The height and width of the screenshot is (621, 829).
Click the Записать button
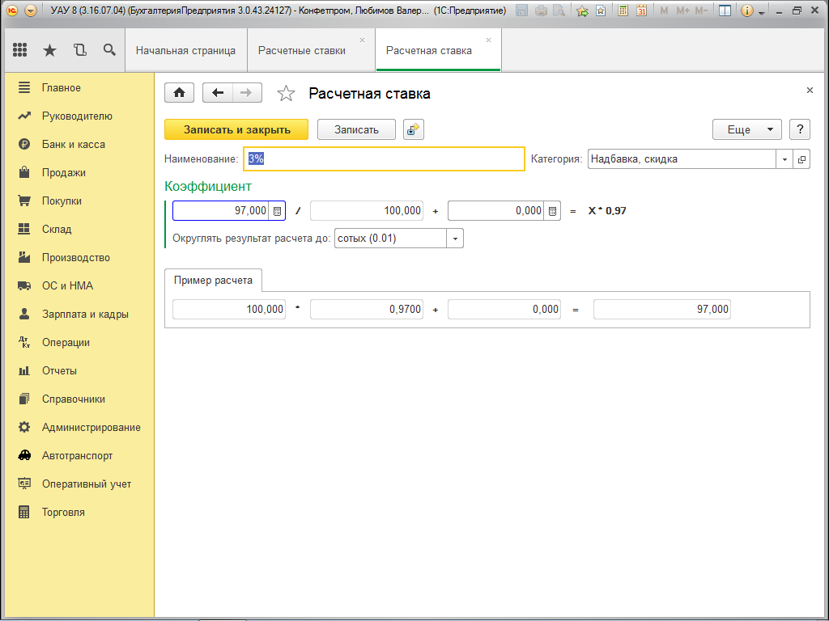[x=356, y=130]
